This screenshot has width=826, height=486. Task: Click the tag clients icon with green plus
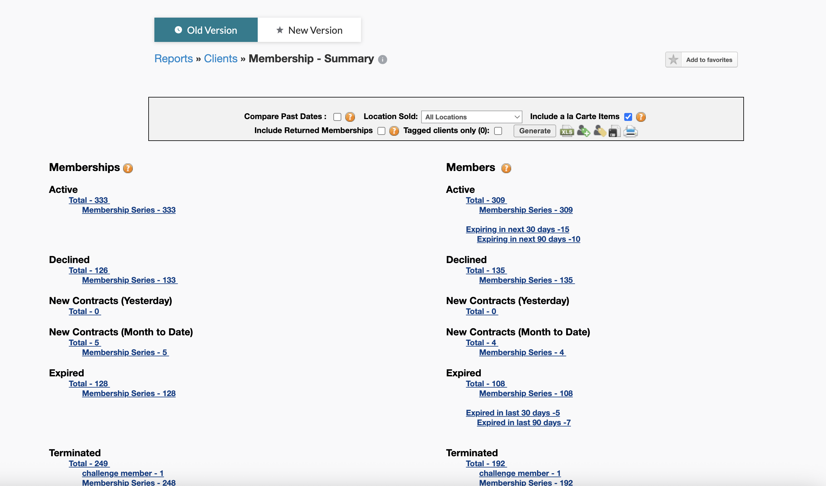[x=583, y=131]
